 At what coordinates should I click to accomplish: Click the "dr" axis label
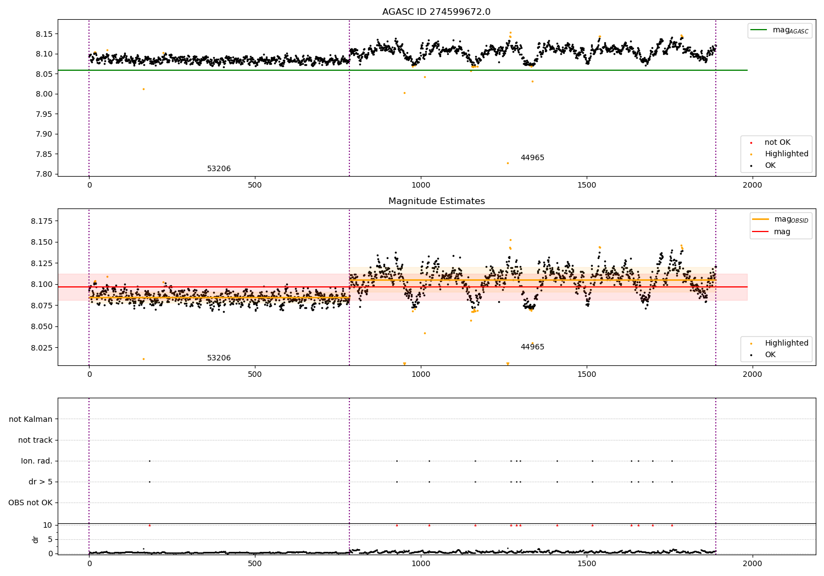click(x=36, y=539)
